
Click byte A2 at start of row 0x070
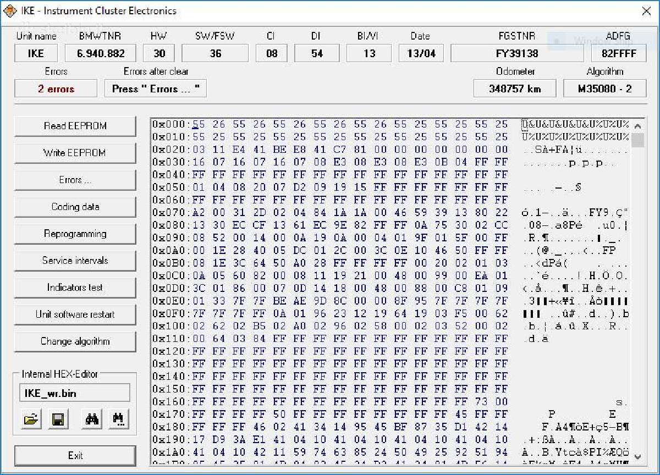coord(199,213)
